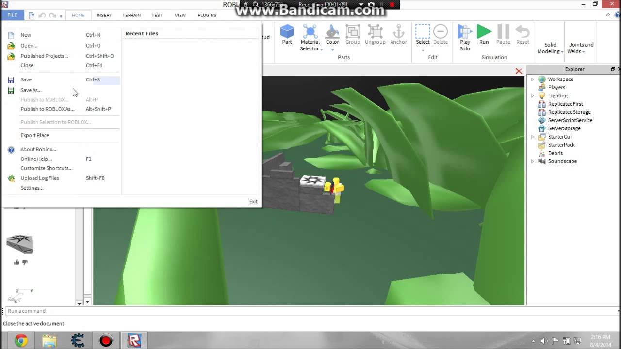621x349 pixels.
Task: Select ServerScriptService in Explorer
Action: pos(570,120)
